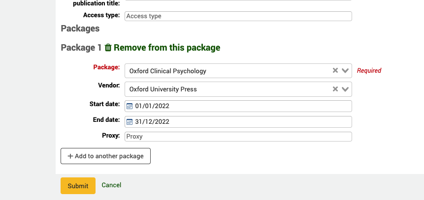Image resolution: width=424 pixels, height=200 pixels.
Task: Open the Oxford University Press combo box
Action: pyautogui.click(x=227, y=89)
